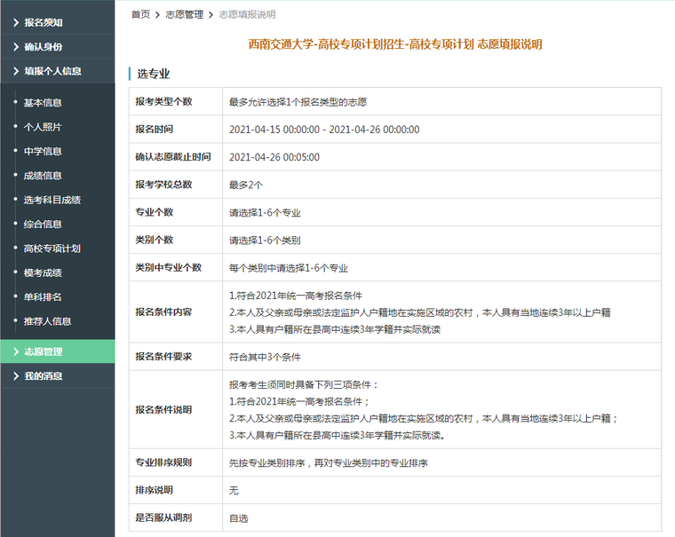This screenshot has width=675, height=537.
Task: Select the 排序说明 label cell
Action: coord(176,490)
